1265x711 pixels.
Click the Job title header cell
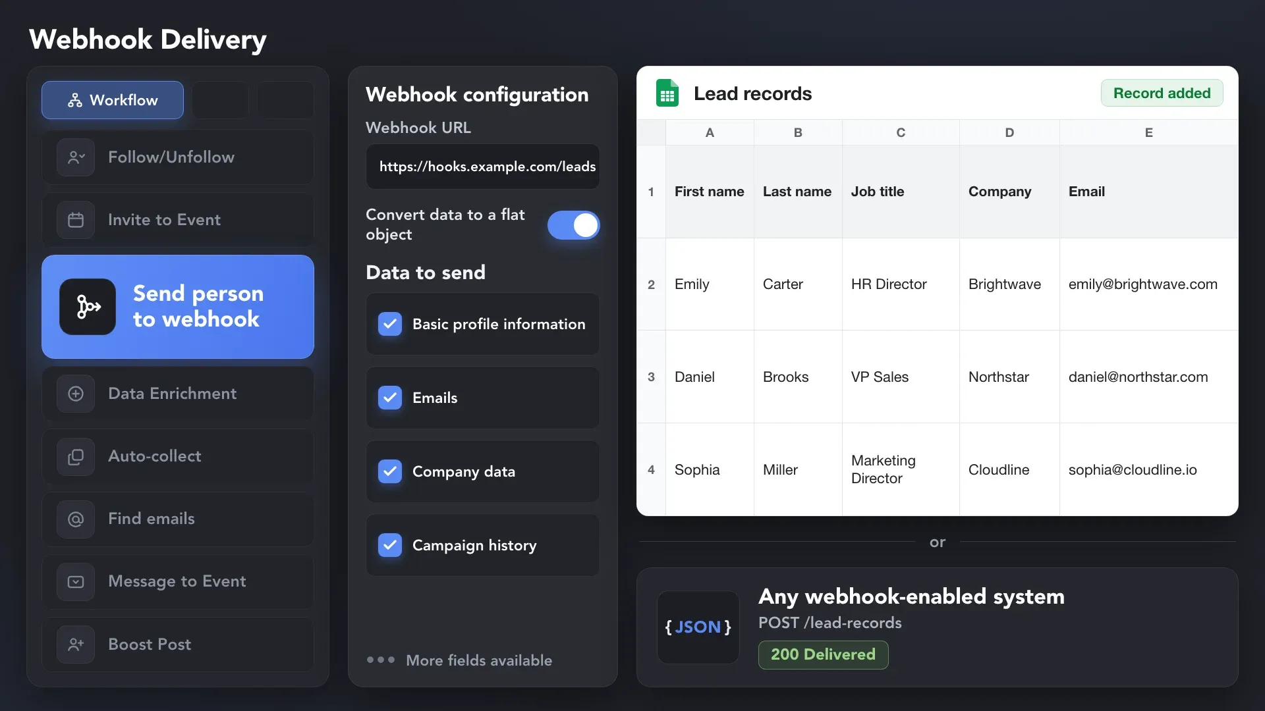pos(901,192)
